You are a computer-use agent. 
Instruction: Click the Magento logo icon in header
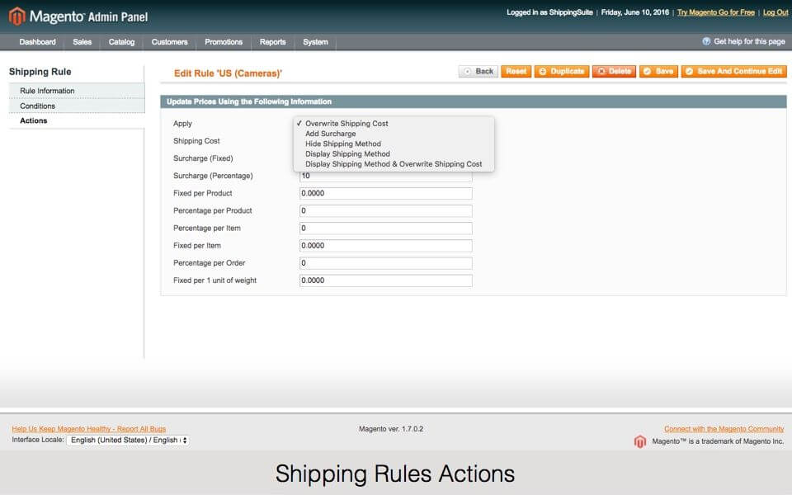[x=16, y=16]
